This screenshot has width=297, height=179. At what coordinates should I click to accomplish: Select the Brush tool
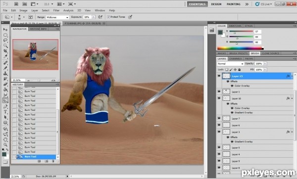[x=5, y=68]
